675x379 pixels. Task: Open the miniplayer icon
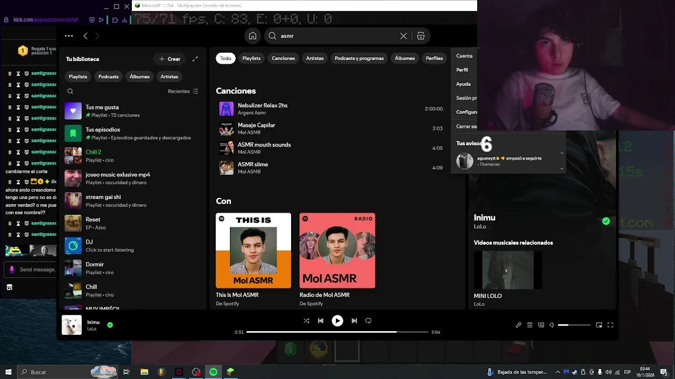click(x=599, y=325)
